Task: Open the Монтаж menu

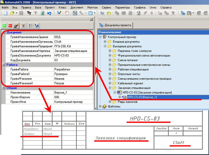Action: tap(93, 8)
